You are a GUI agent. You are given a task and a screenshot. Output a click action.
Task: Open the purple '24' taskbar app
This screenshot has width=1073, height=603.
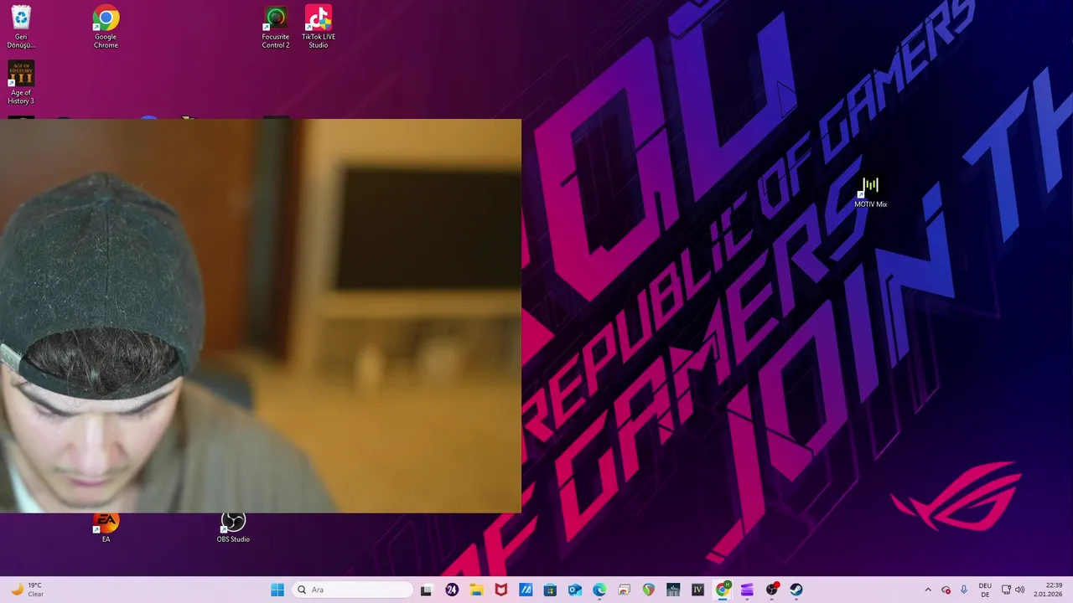click(x=452, y=590)
